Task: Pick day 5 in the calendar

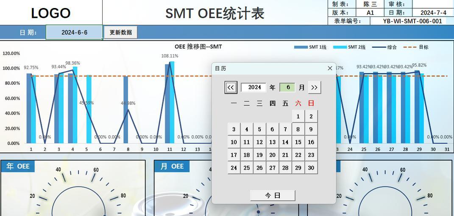Action: 260,129
